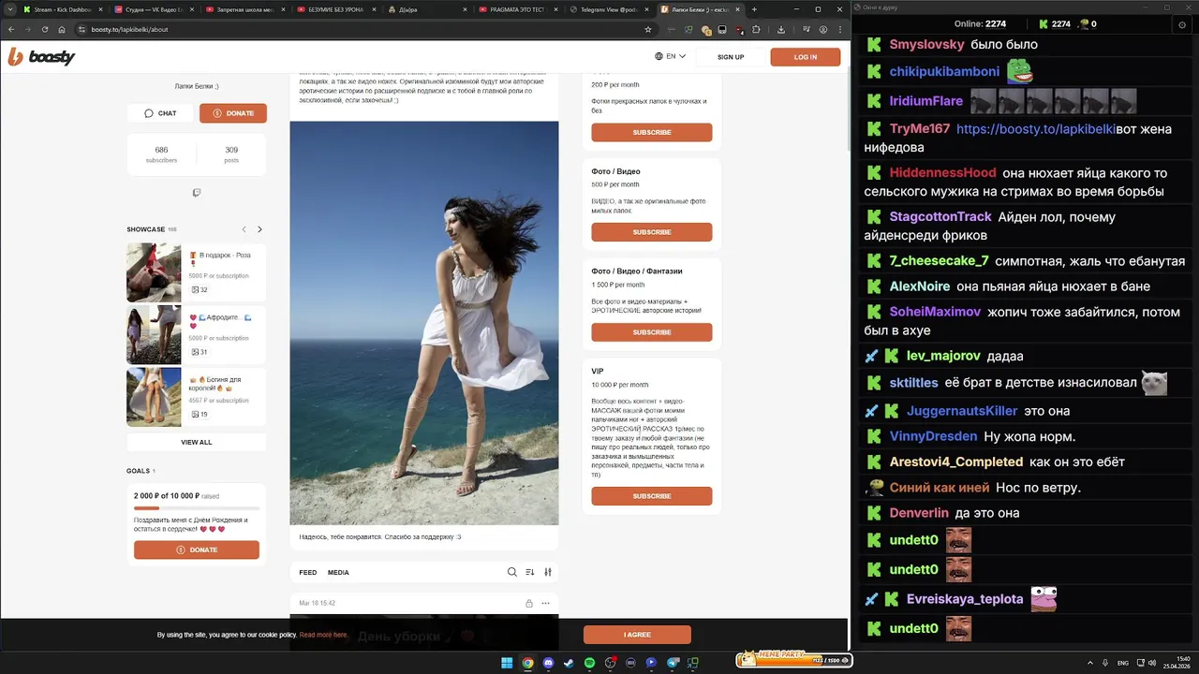Switch to the MEDIA tab
Viewport: 1199px width, 674px height.
338,572
